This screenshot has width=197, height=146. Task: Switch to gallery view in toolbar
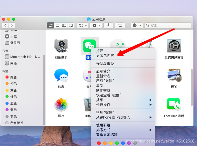click(71, 25)
